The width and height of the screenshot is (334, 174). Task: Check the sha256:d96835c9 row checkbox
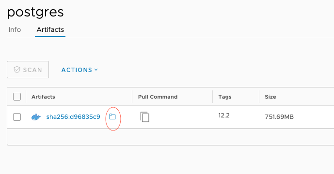pos(17,117)
